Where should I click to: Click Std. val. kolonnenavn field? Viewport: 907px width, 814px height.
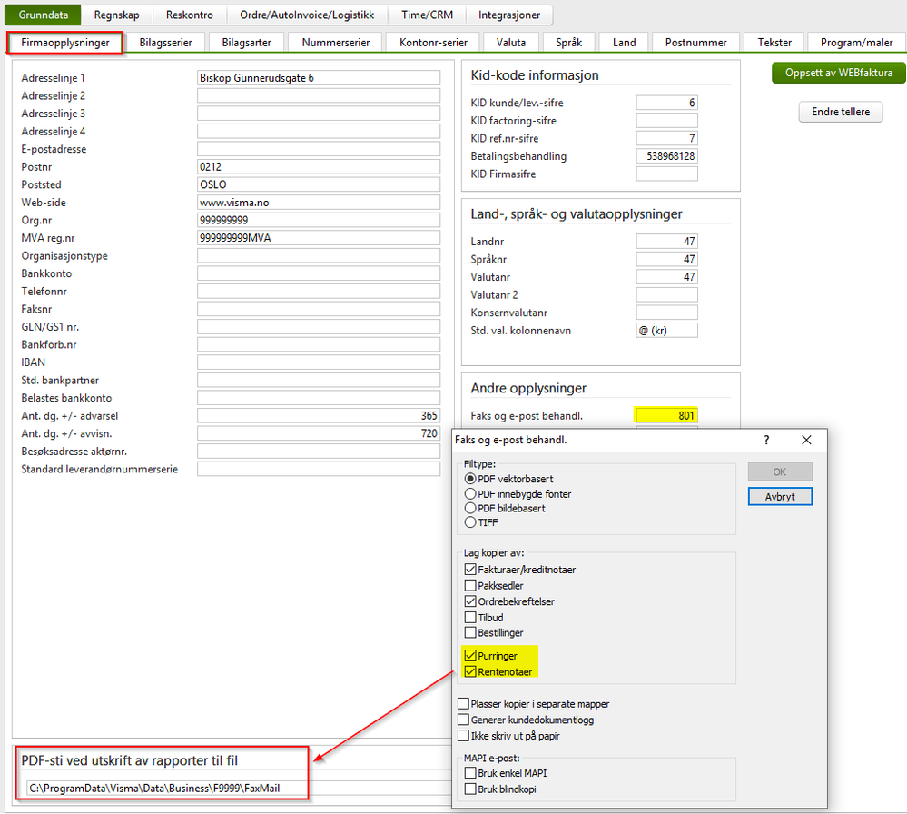coord(667,330)
